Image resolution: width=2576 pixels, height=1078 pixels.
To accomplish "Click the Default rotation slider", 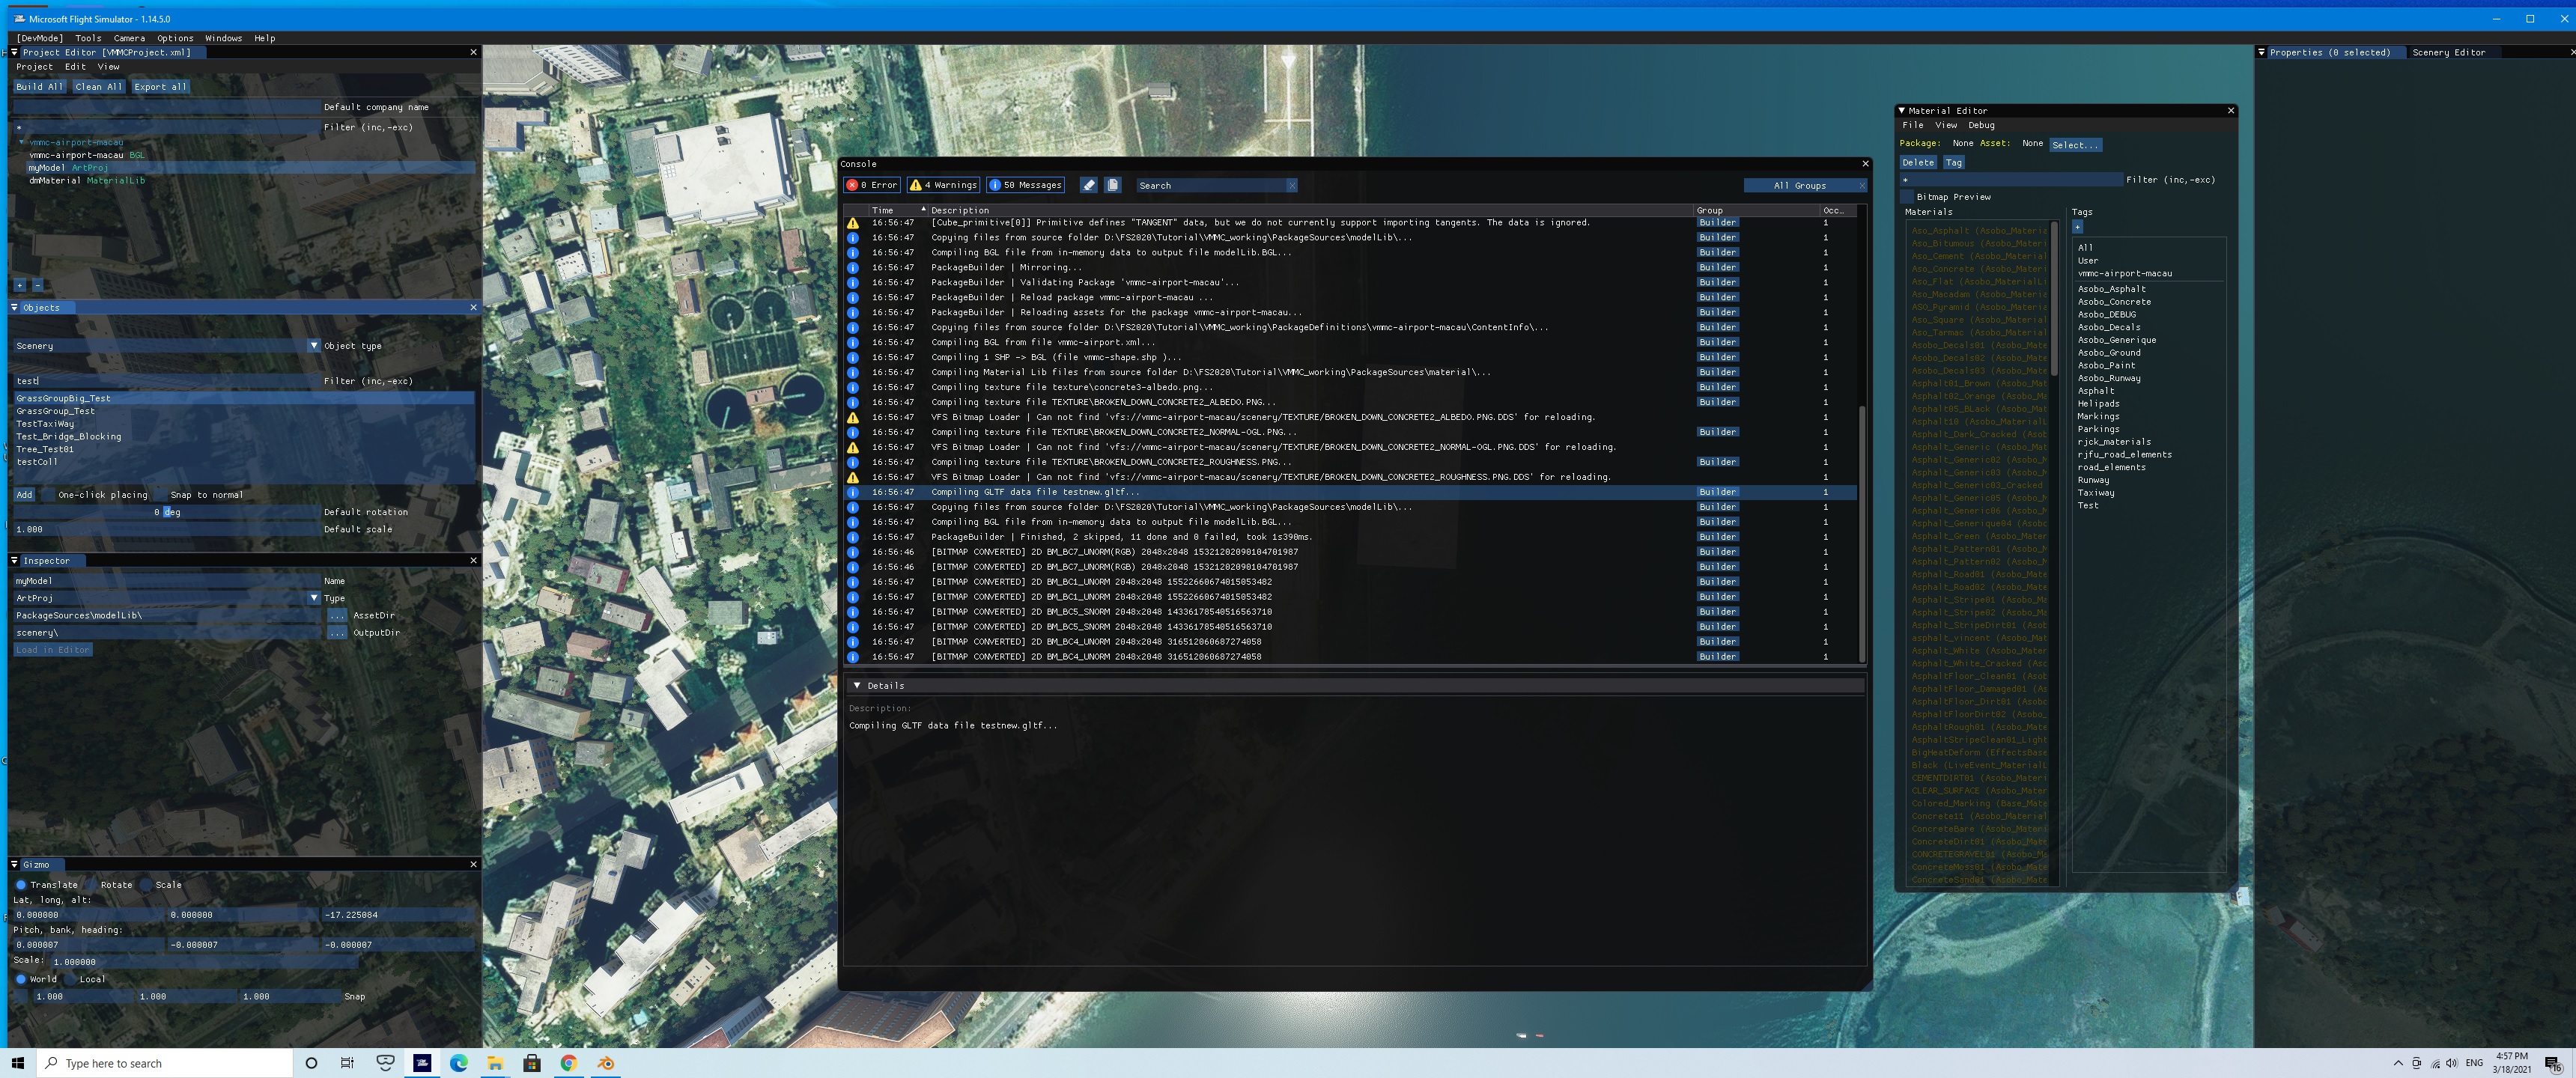I will [167, 512].
